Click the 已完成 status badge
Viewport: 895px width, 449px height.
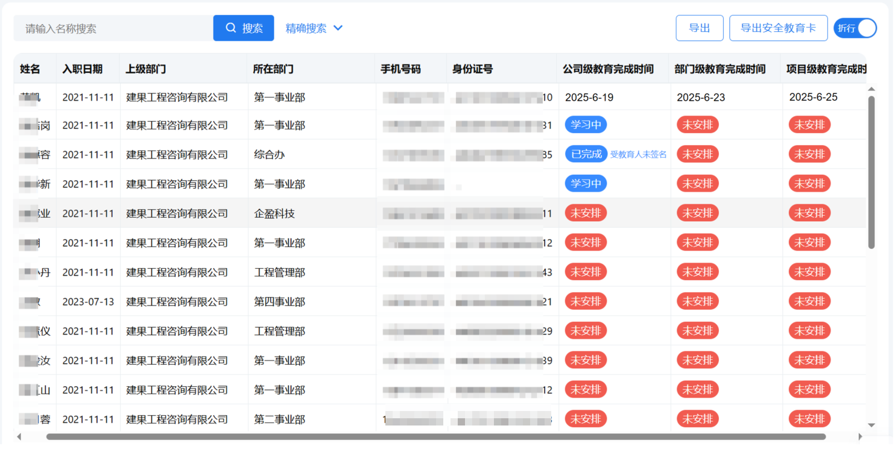[x=586, y=154]
